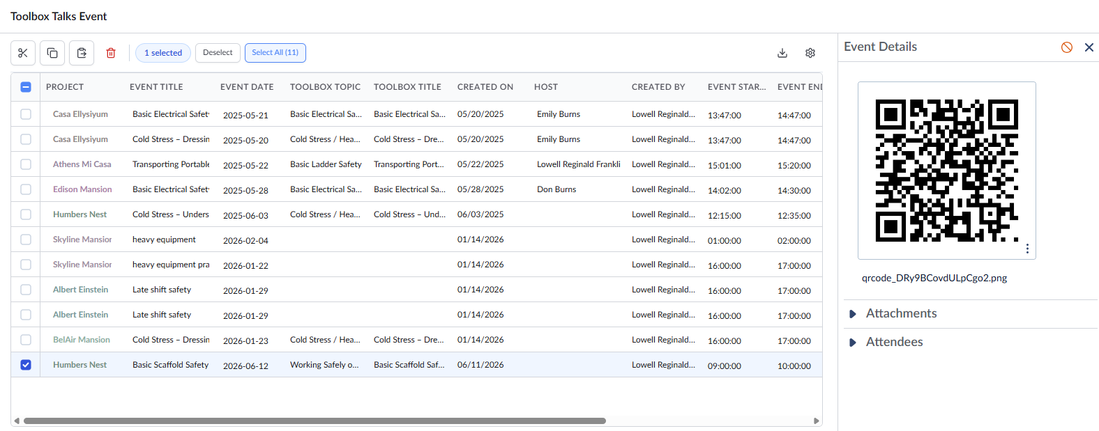Click the CREATED BY column header
The image size is (1099, 431).
[658, 87]
